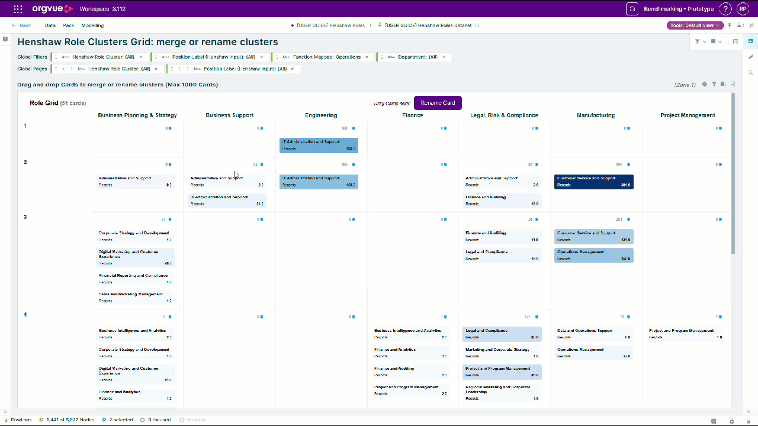Viewport: 758px width, 426px height.
Task: Click the Project Management column header
Action: click(688, 115)
